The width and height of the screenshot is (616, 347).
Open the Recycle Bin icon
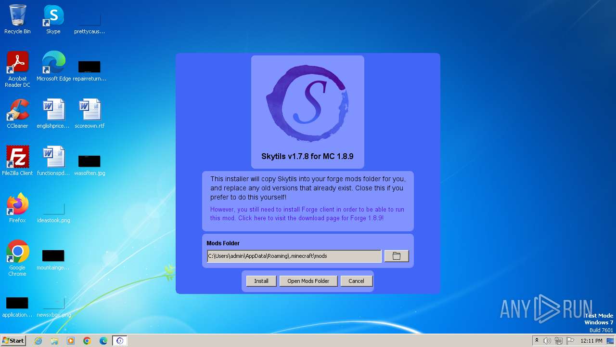pos(17,19)
